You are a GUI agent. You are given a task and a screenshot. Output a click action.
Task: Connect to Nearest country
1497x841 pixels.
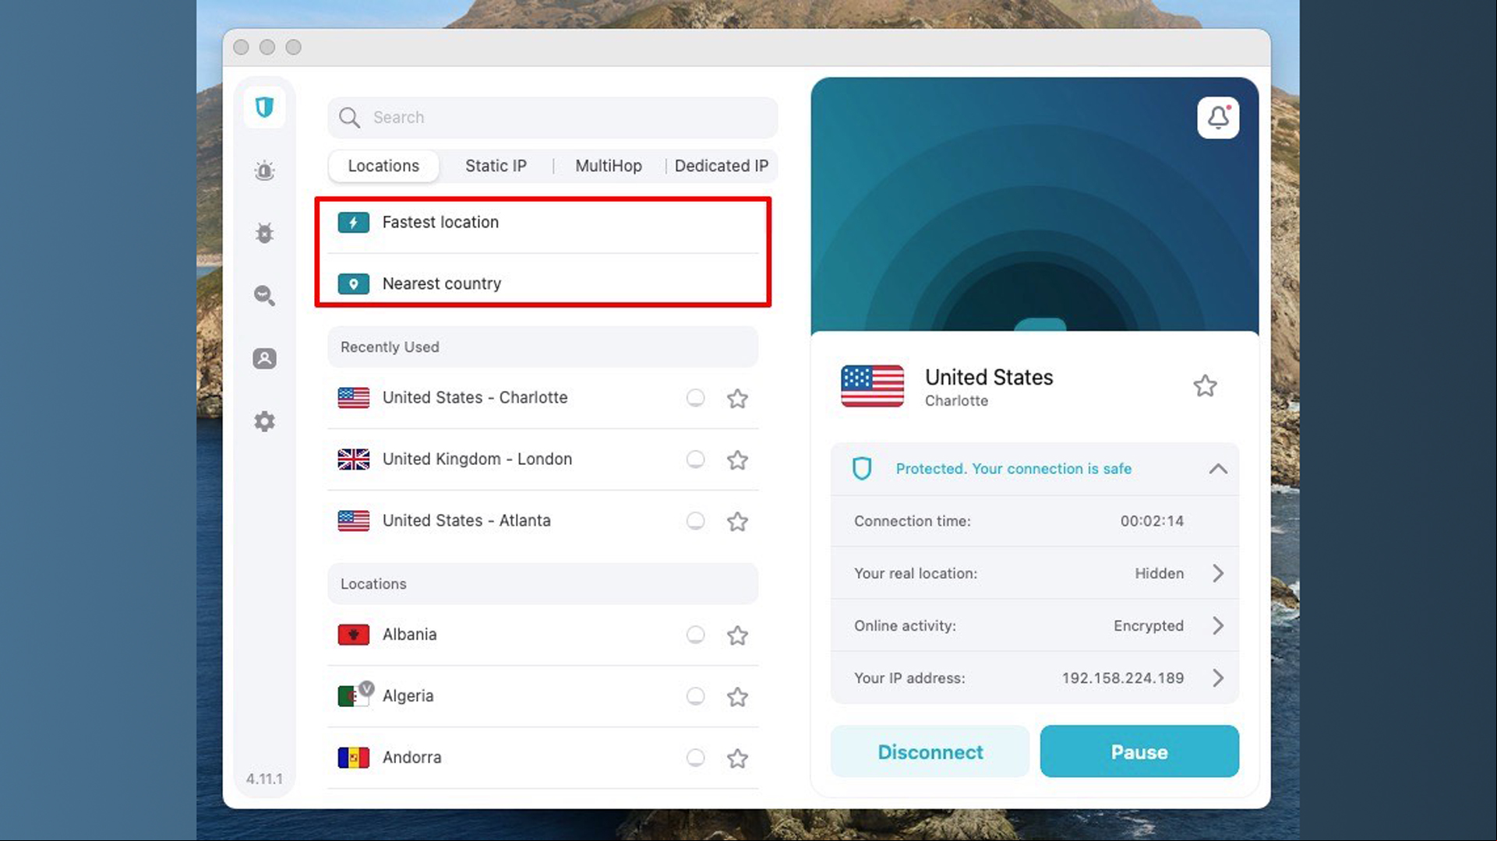pyautogui.click(x=543, y=283)
